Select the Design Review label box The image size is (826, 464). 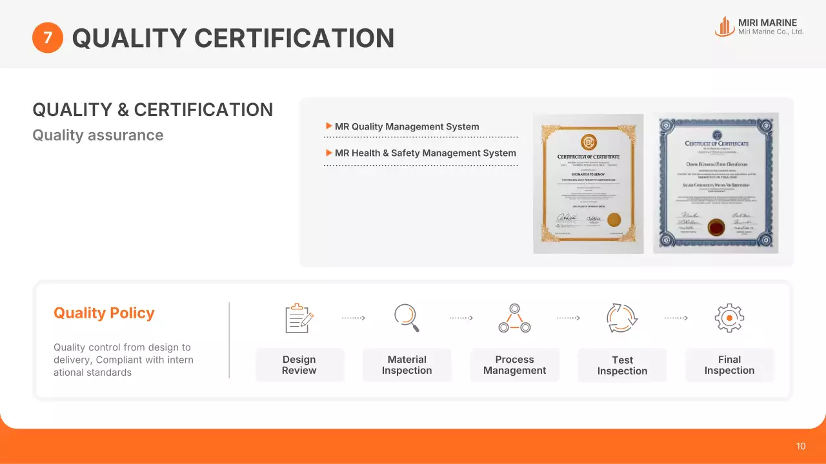pyautogui.click(x=299, y=365)
